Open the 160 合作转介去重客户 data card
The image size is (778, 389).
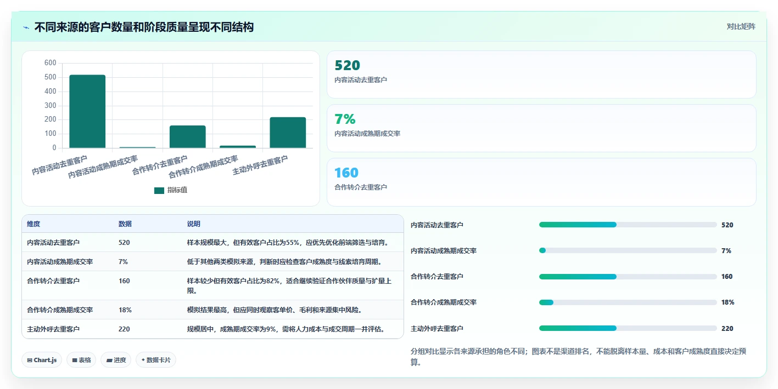(541, 182)
